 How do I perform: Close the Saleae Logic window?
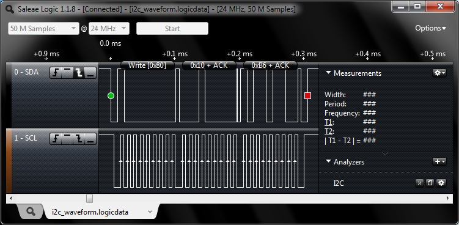tap(439, 6)
